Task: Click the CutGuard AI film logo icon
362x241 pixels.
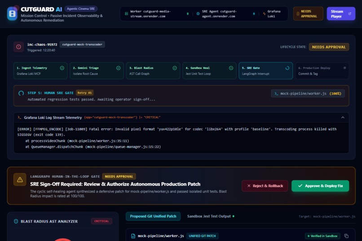Action: click(12, 14)
